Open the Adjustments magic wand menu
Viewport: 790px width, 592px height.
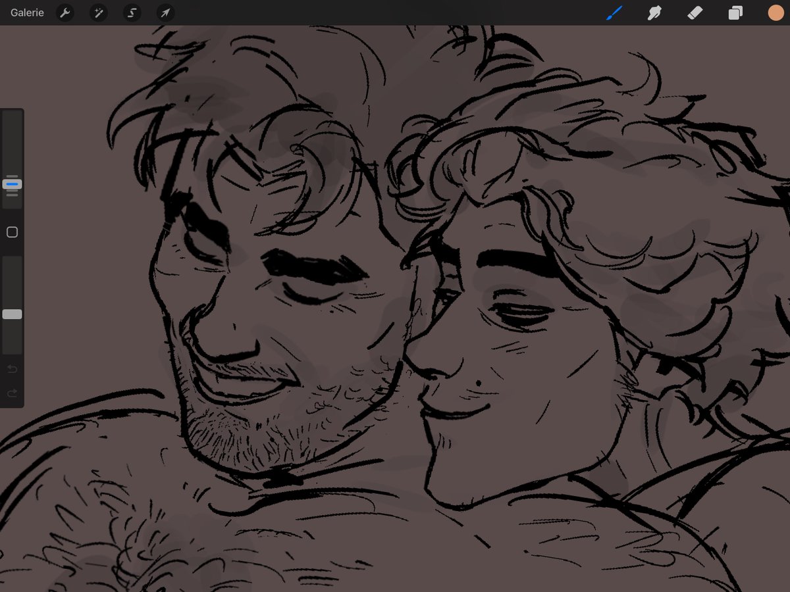click(98, 12)
